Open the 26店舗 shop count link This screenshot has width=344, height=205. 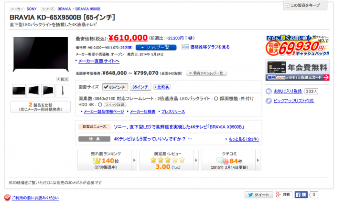[x=126, y=48]
